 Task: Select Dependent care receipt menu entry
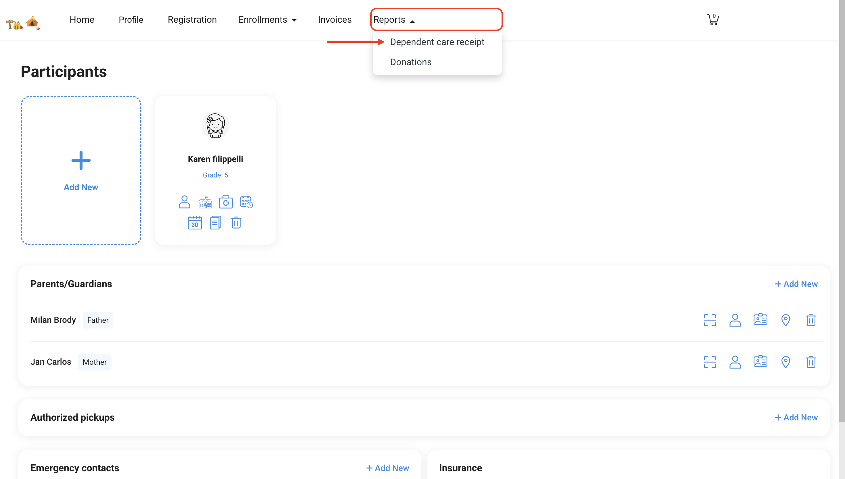[x=437, y=42]
